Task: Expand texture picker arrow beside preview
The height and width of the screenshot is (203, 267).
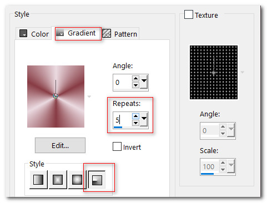Action: (243, 72)
